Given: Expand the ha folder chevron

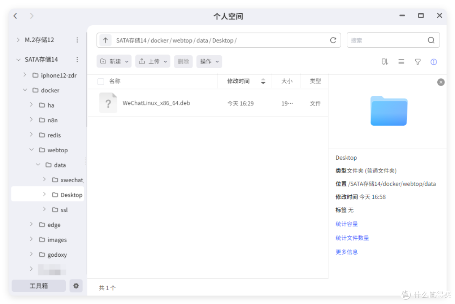Looking at the screenshot, I should (x=31, y=105).
